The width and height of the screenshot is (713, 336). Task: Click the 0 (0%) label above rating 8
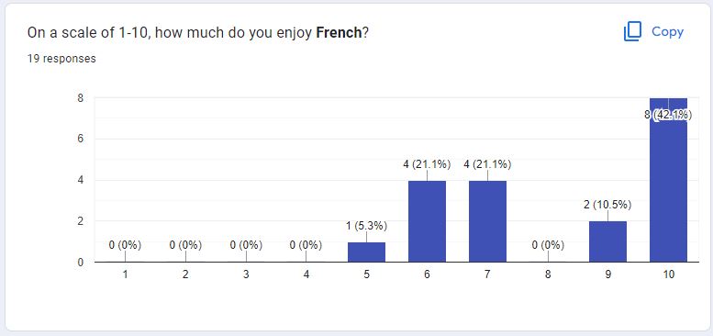click(548, 245)
